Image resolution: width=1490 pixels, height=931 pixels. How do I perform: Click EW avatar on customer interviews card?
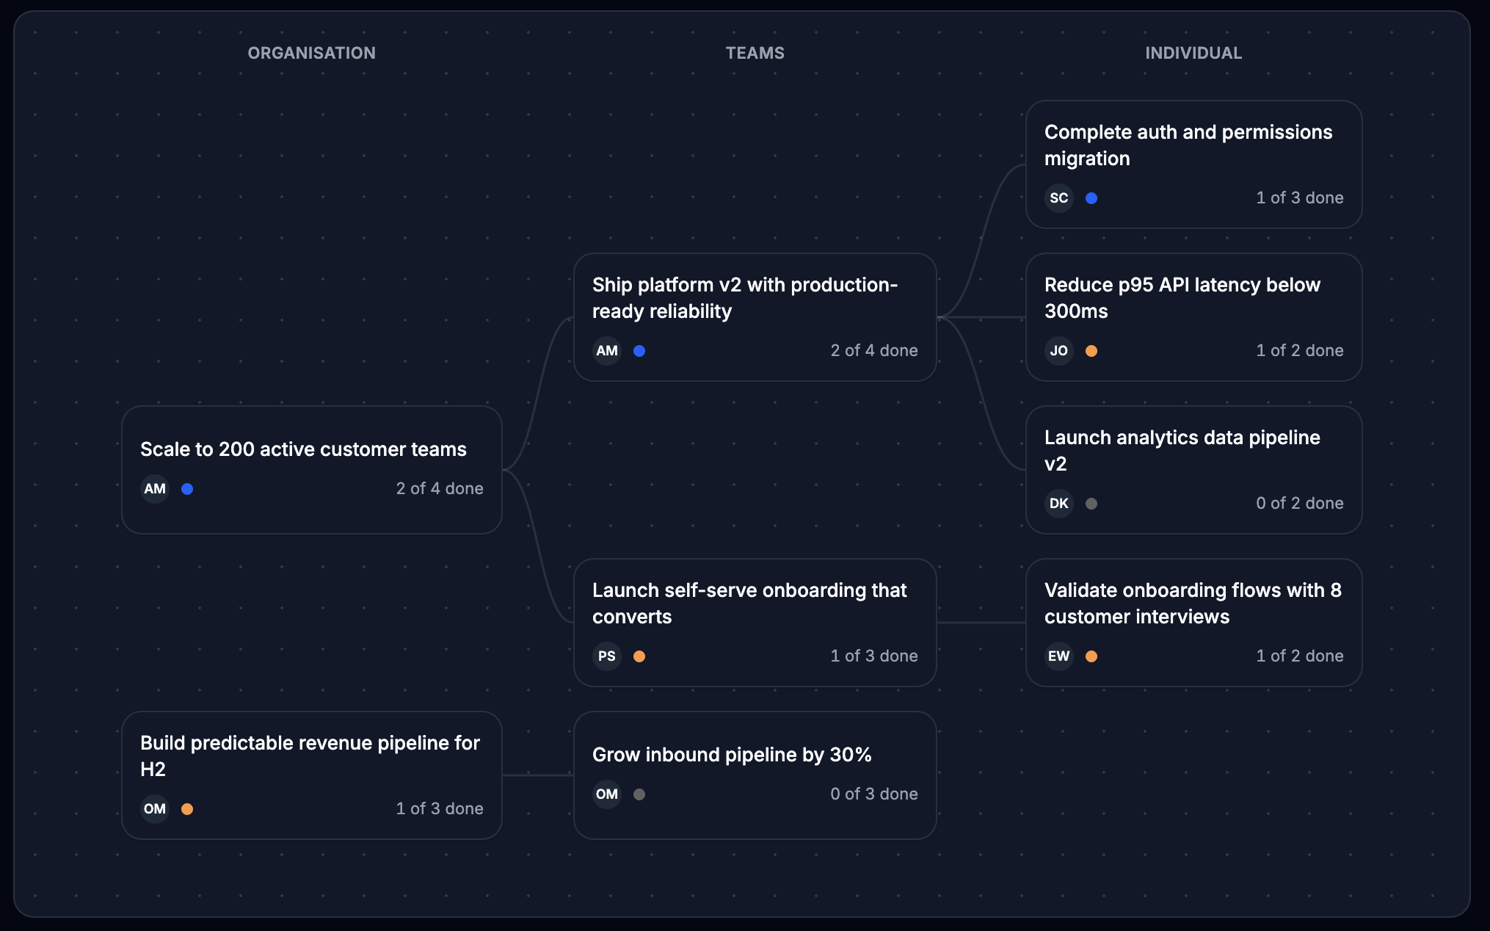1059,656
